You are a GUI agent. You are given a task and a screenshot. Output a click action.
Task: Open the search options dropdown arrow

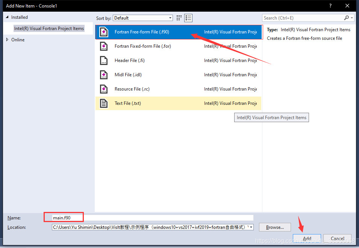[351, 18]
